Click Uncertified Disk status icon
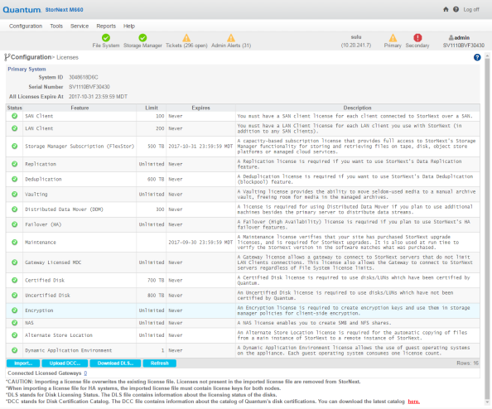The width and height of the screenshot is (492, 409). (x=14, y=295)
